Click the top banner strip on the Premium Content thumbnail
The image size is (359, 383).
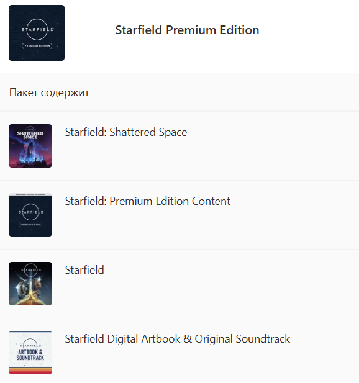[30, 194]
